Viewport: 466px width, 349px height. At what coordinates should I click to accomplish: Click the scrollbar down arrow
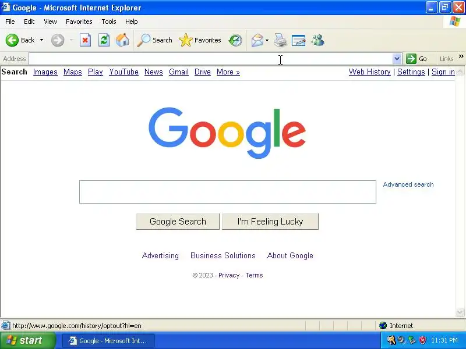point(460,312)
